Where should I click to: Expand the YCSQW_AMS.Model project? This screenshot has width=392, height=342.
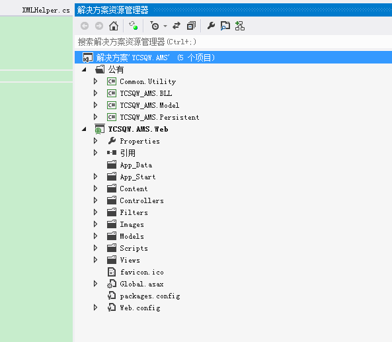[x=95, y=105]
